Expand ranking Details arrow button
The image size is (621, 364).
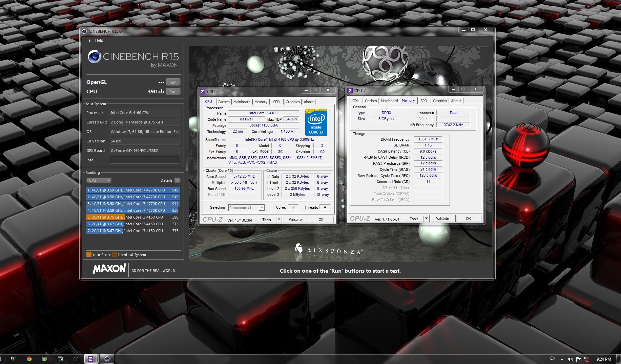click(x=177, y=180)
